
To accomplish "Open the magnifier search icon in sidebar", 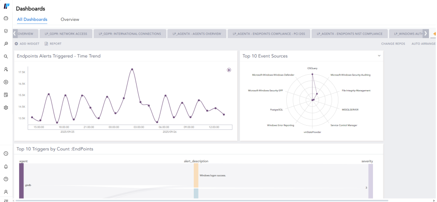I will tap(6, 56).
